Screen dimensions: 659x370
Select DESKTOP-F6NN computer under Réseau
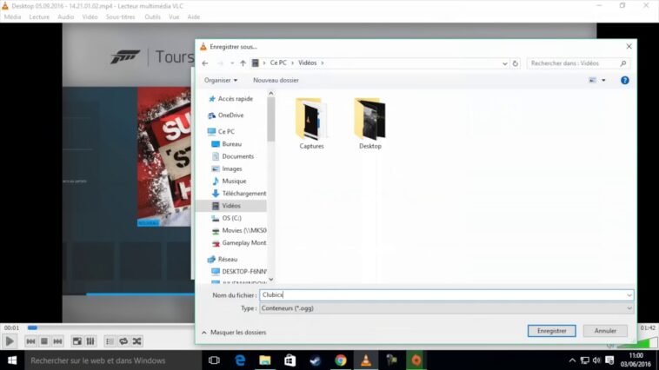(239, 272)
